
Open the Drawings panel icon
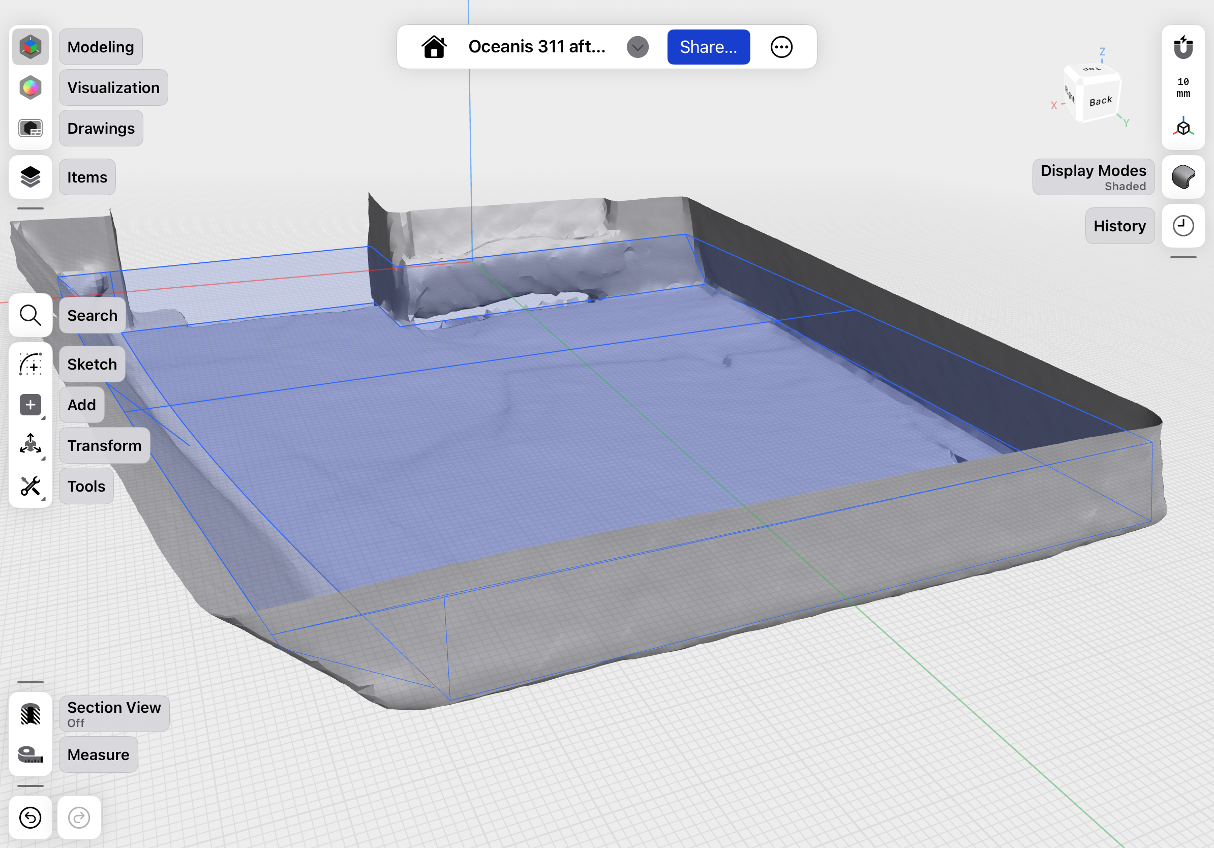click(x=30, y=128)
